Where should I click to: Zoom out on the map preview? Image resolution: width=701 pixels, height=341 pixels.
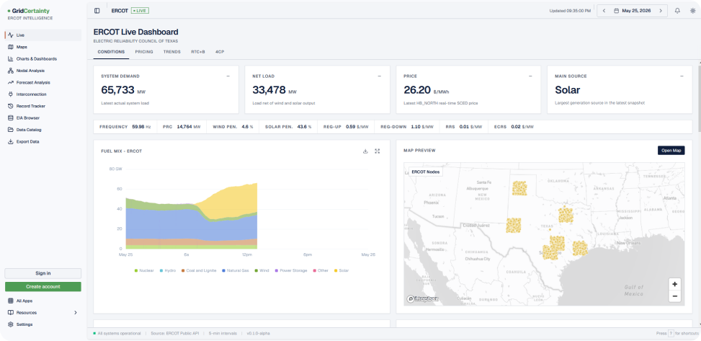pos(674,296)
